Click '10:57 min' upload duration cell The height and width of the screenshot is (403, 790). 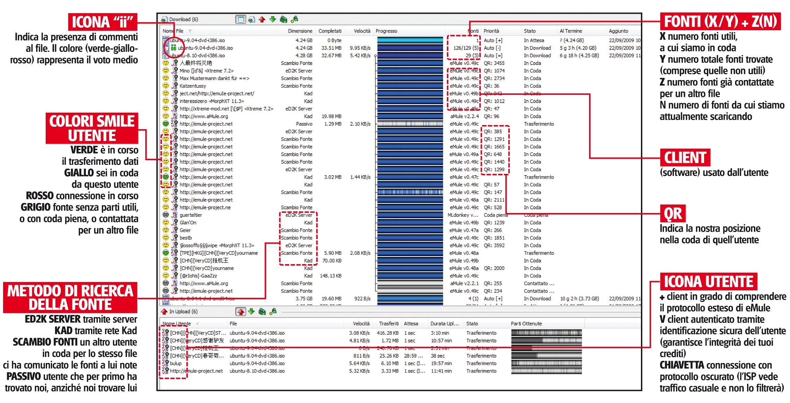pos(441,340)
